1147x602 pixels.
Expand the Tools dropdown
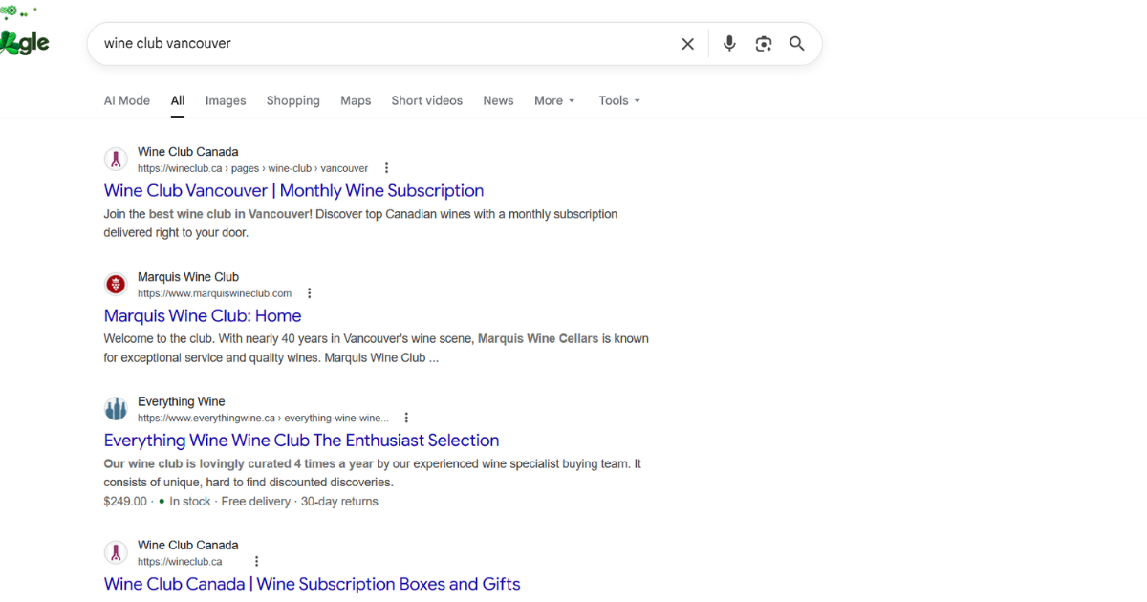point(619,100)
